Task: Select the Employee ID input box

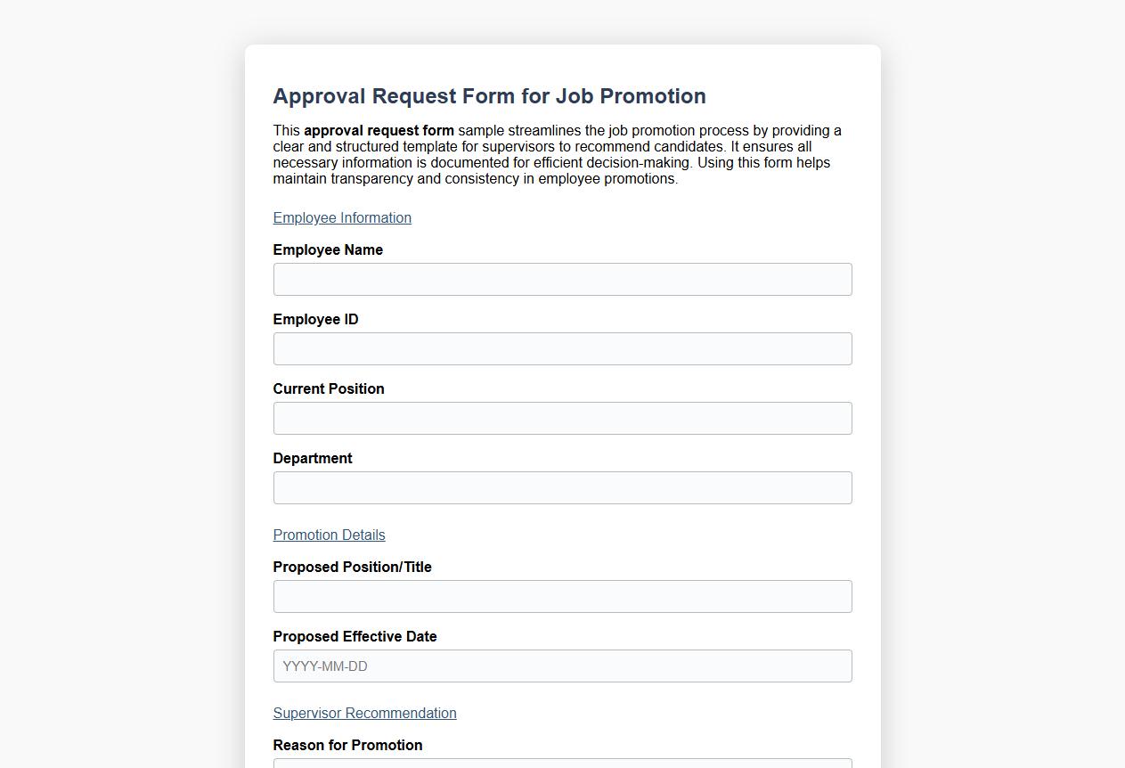Action: pos(562,348)
